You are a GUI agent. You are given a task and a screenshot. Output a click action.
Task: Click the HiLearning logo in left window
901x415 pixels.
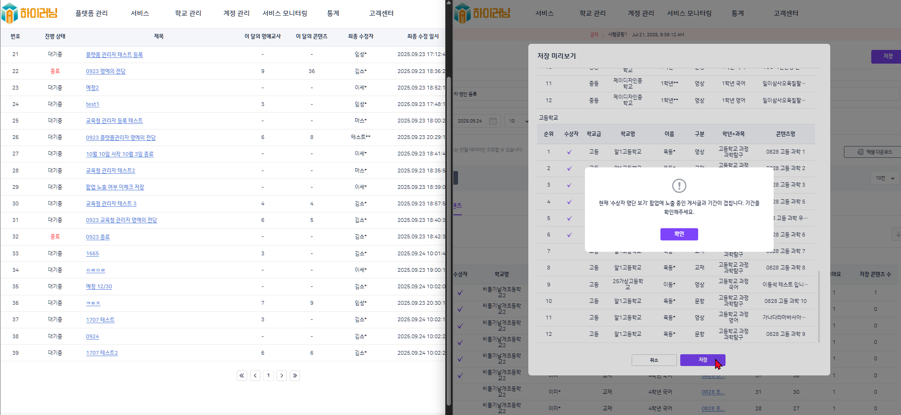point(29,13)
